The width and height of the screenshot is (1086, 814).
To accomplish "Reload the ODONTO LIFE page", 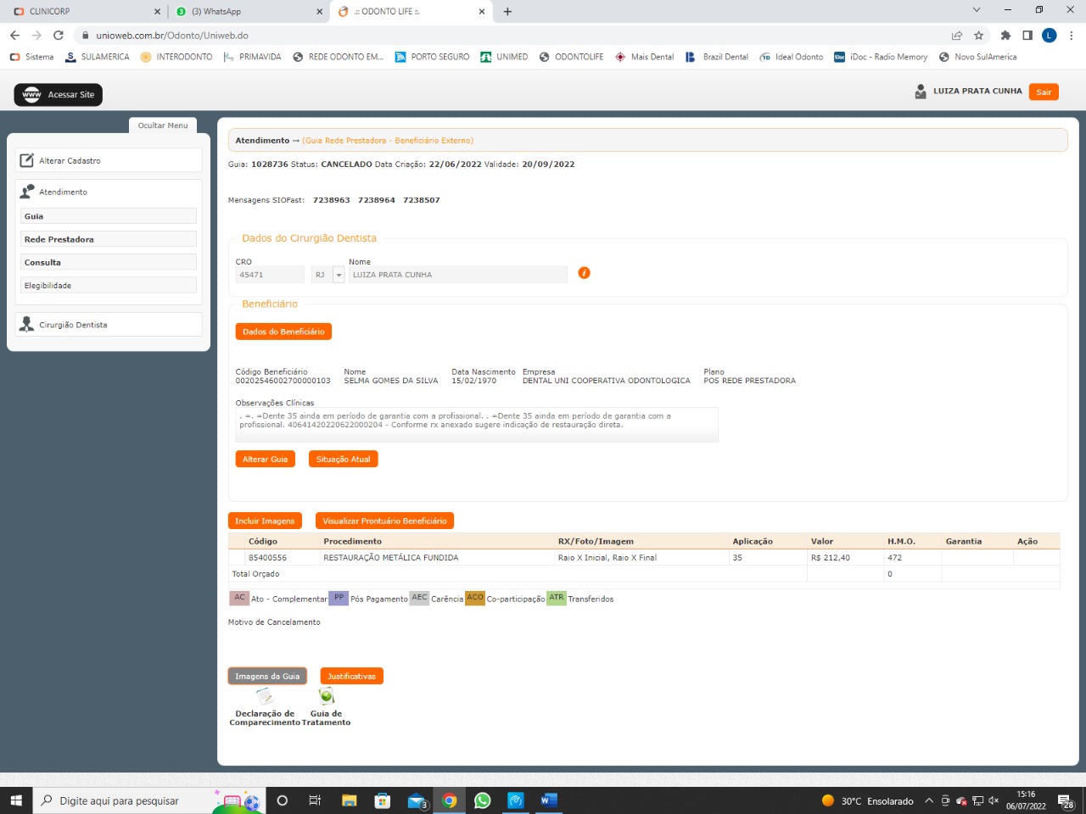I will point(58,36).
